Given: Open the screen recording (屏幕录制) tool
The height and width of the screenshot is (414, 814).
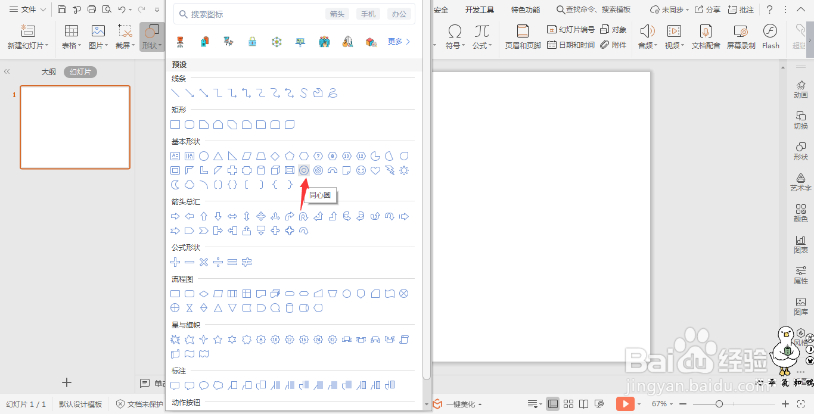Looking at the screenshot, I should [x=741, y=36].
